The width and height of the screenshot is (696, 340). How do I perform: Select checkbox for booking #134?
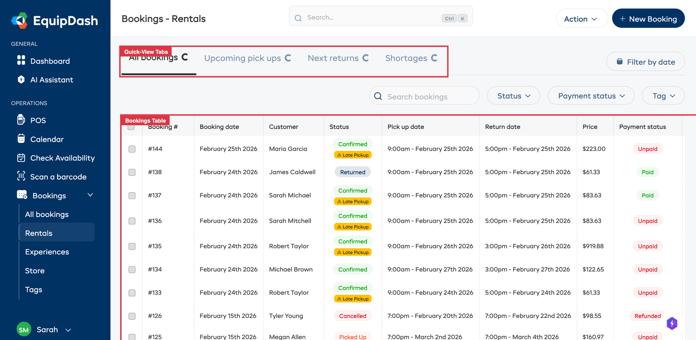click(132, 270)
